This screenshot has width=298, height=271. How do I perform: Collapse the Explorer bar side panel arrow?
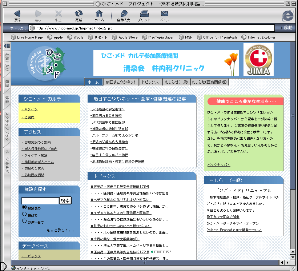point(7,46)
